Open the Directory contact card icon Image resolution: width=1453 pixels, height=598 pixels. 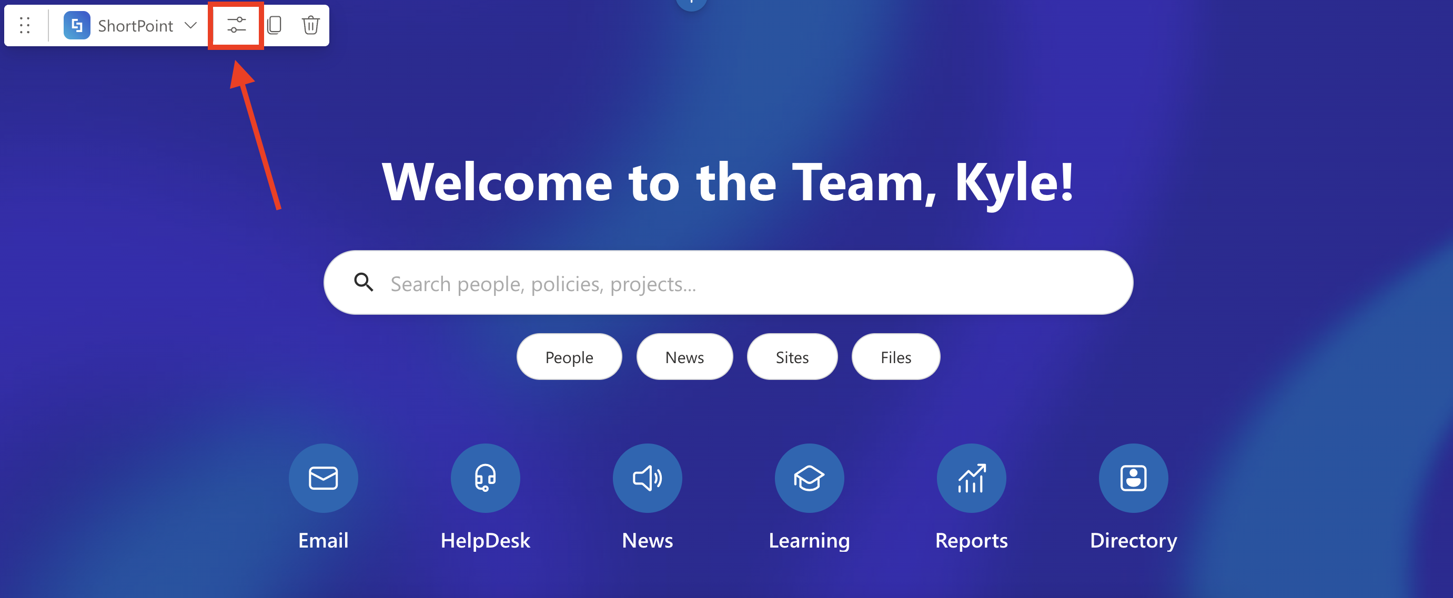1133,478
